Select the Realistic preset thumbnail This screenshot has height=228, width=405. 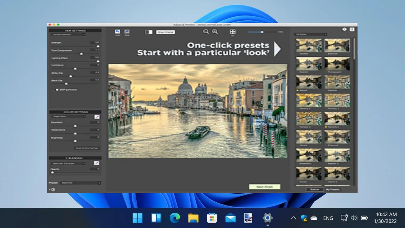point(309,64)
